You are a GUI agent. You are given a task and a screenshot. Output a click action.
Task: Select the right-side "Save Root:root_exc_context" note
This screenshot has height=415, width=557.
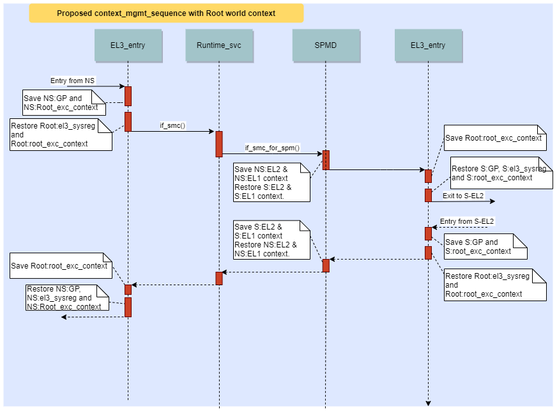pyautogui.click(x=496, y=138)
